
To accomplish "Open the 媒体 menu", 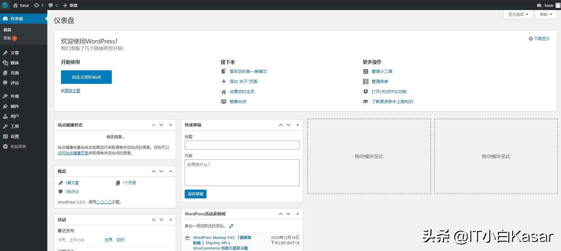I will 24,63.
